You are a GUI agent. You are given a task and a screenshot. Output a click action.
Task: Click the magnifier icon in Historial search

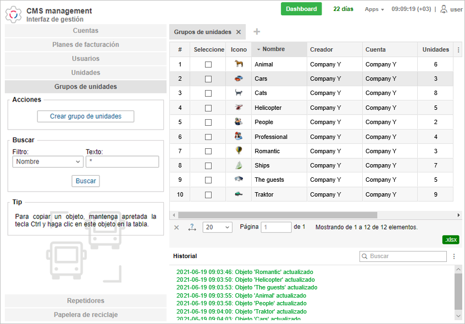point(364,256)
